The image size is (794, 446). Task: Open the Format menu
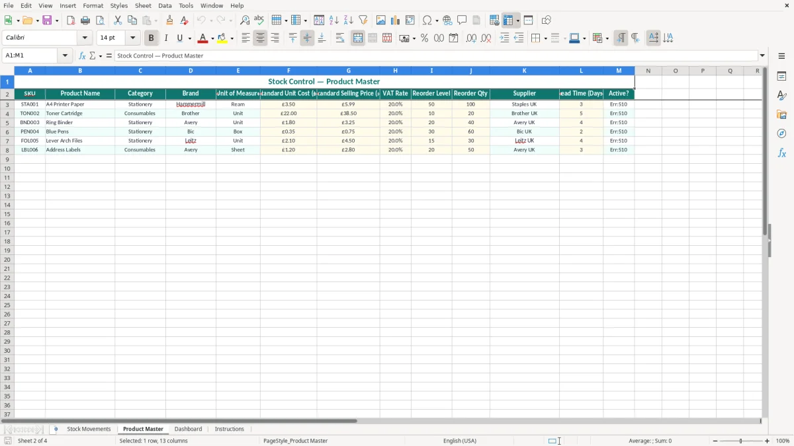point(93,5)
